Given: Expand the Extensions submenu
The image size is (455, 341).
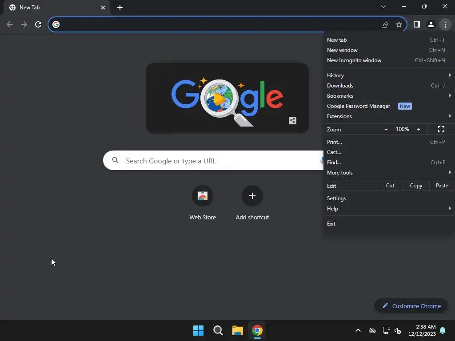Looking at the screenshot, I should point(389,116).
